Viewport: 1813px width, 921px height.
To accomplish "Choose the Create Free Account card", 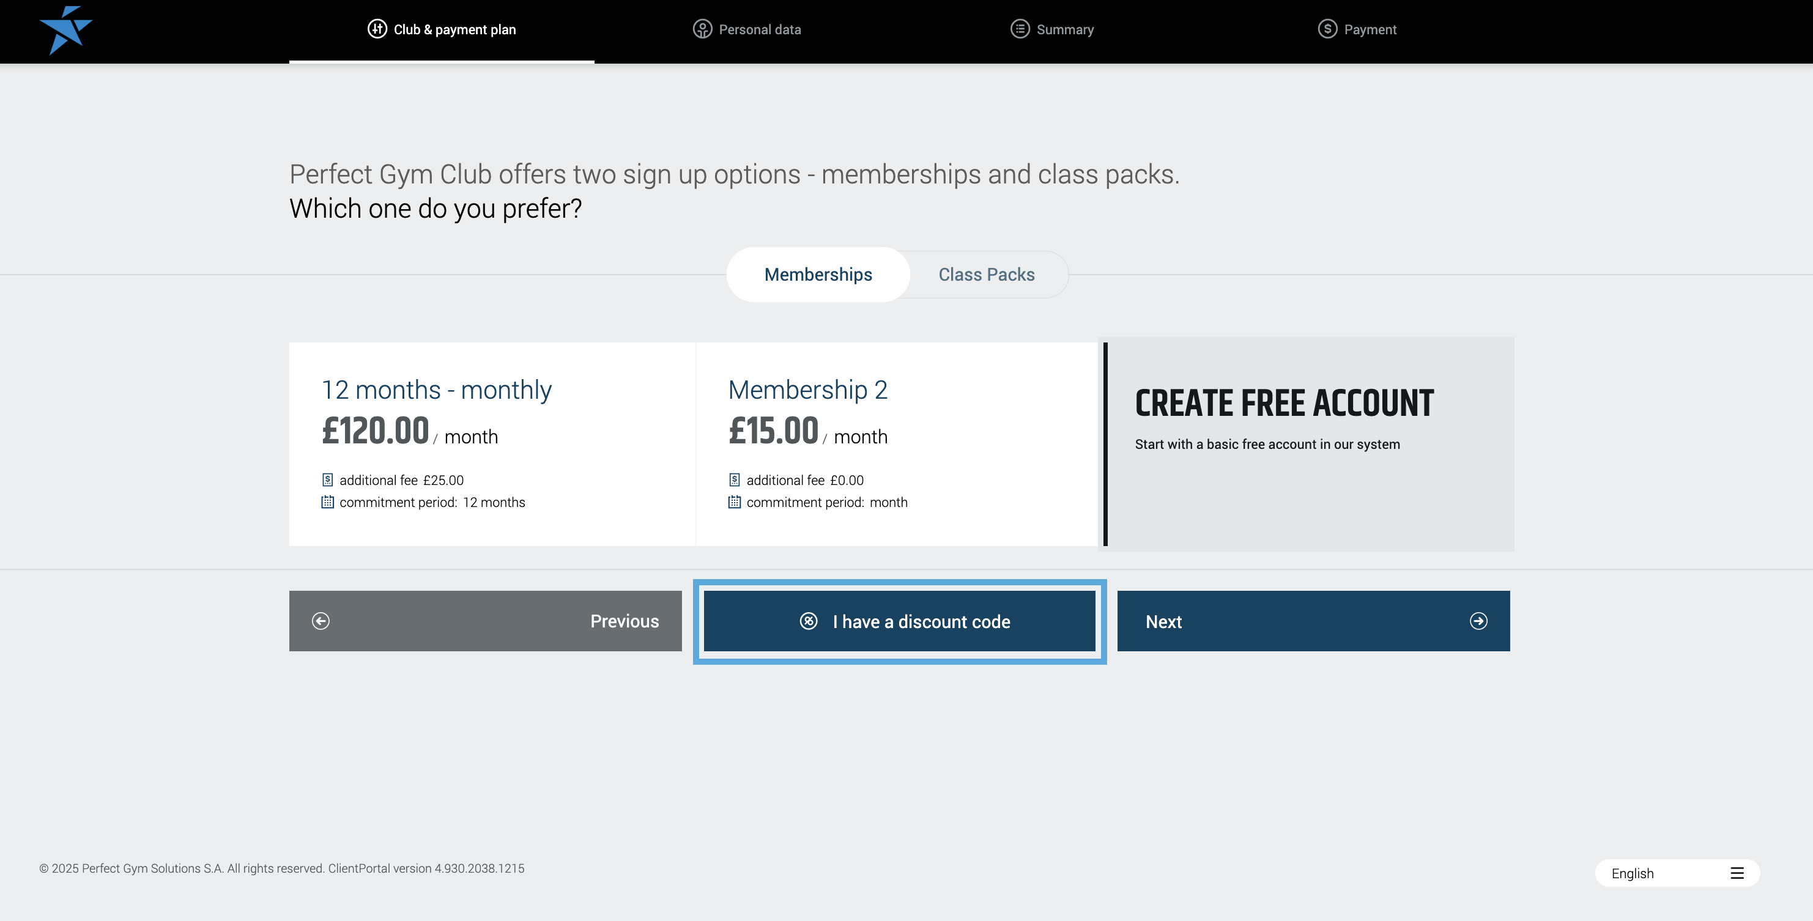I will (x=1309, y=444).
